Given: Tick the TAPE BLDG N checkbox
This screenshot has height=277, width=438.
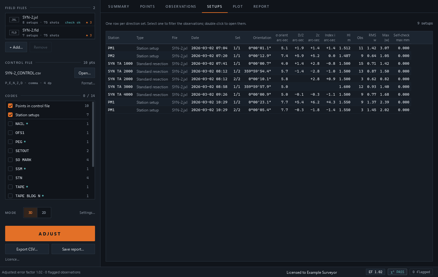Looking at the screenshot, I should coord(10,196).
